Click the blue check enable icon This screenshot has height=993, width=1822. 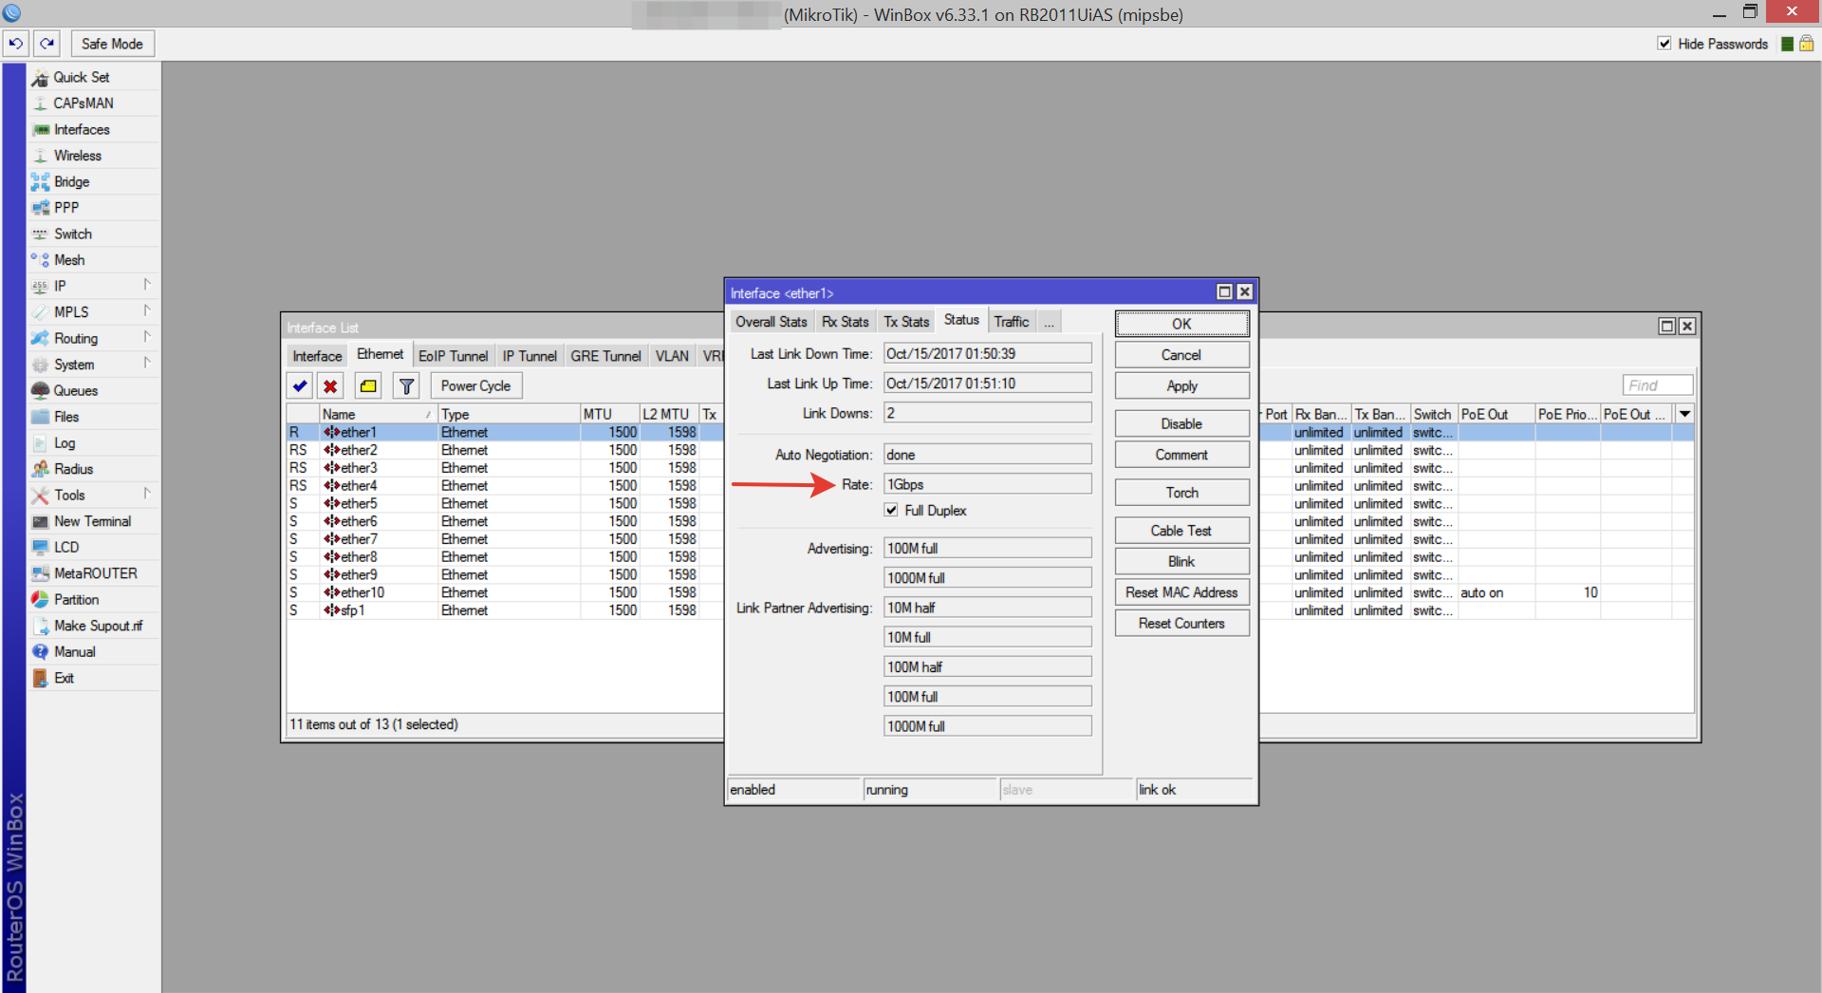pyautogui.click(x=300, y=385)
